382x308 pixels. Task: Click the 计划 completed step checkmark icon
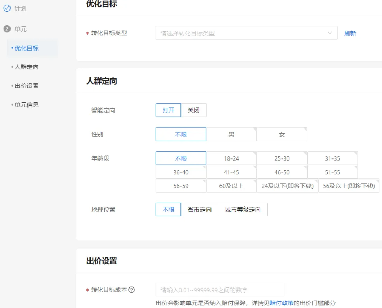tap(7, 8)
